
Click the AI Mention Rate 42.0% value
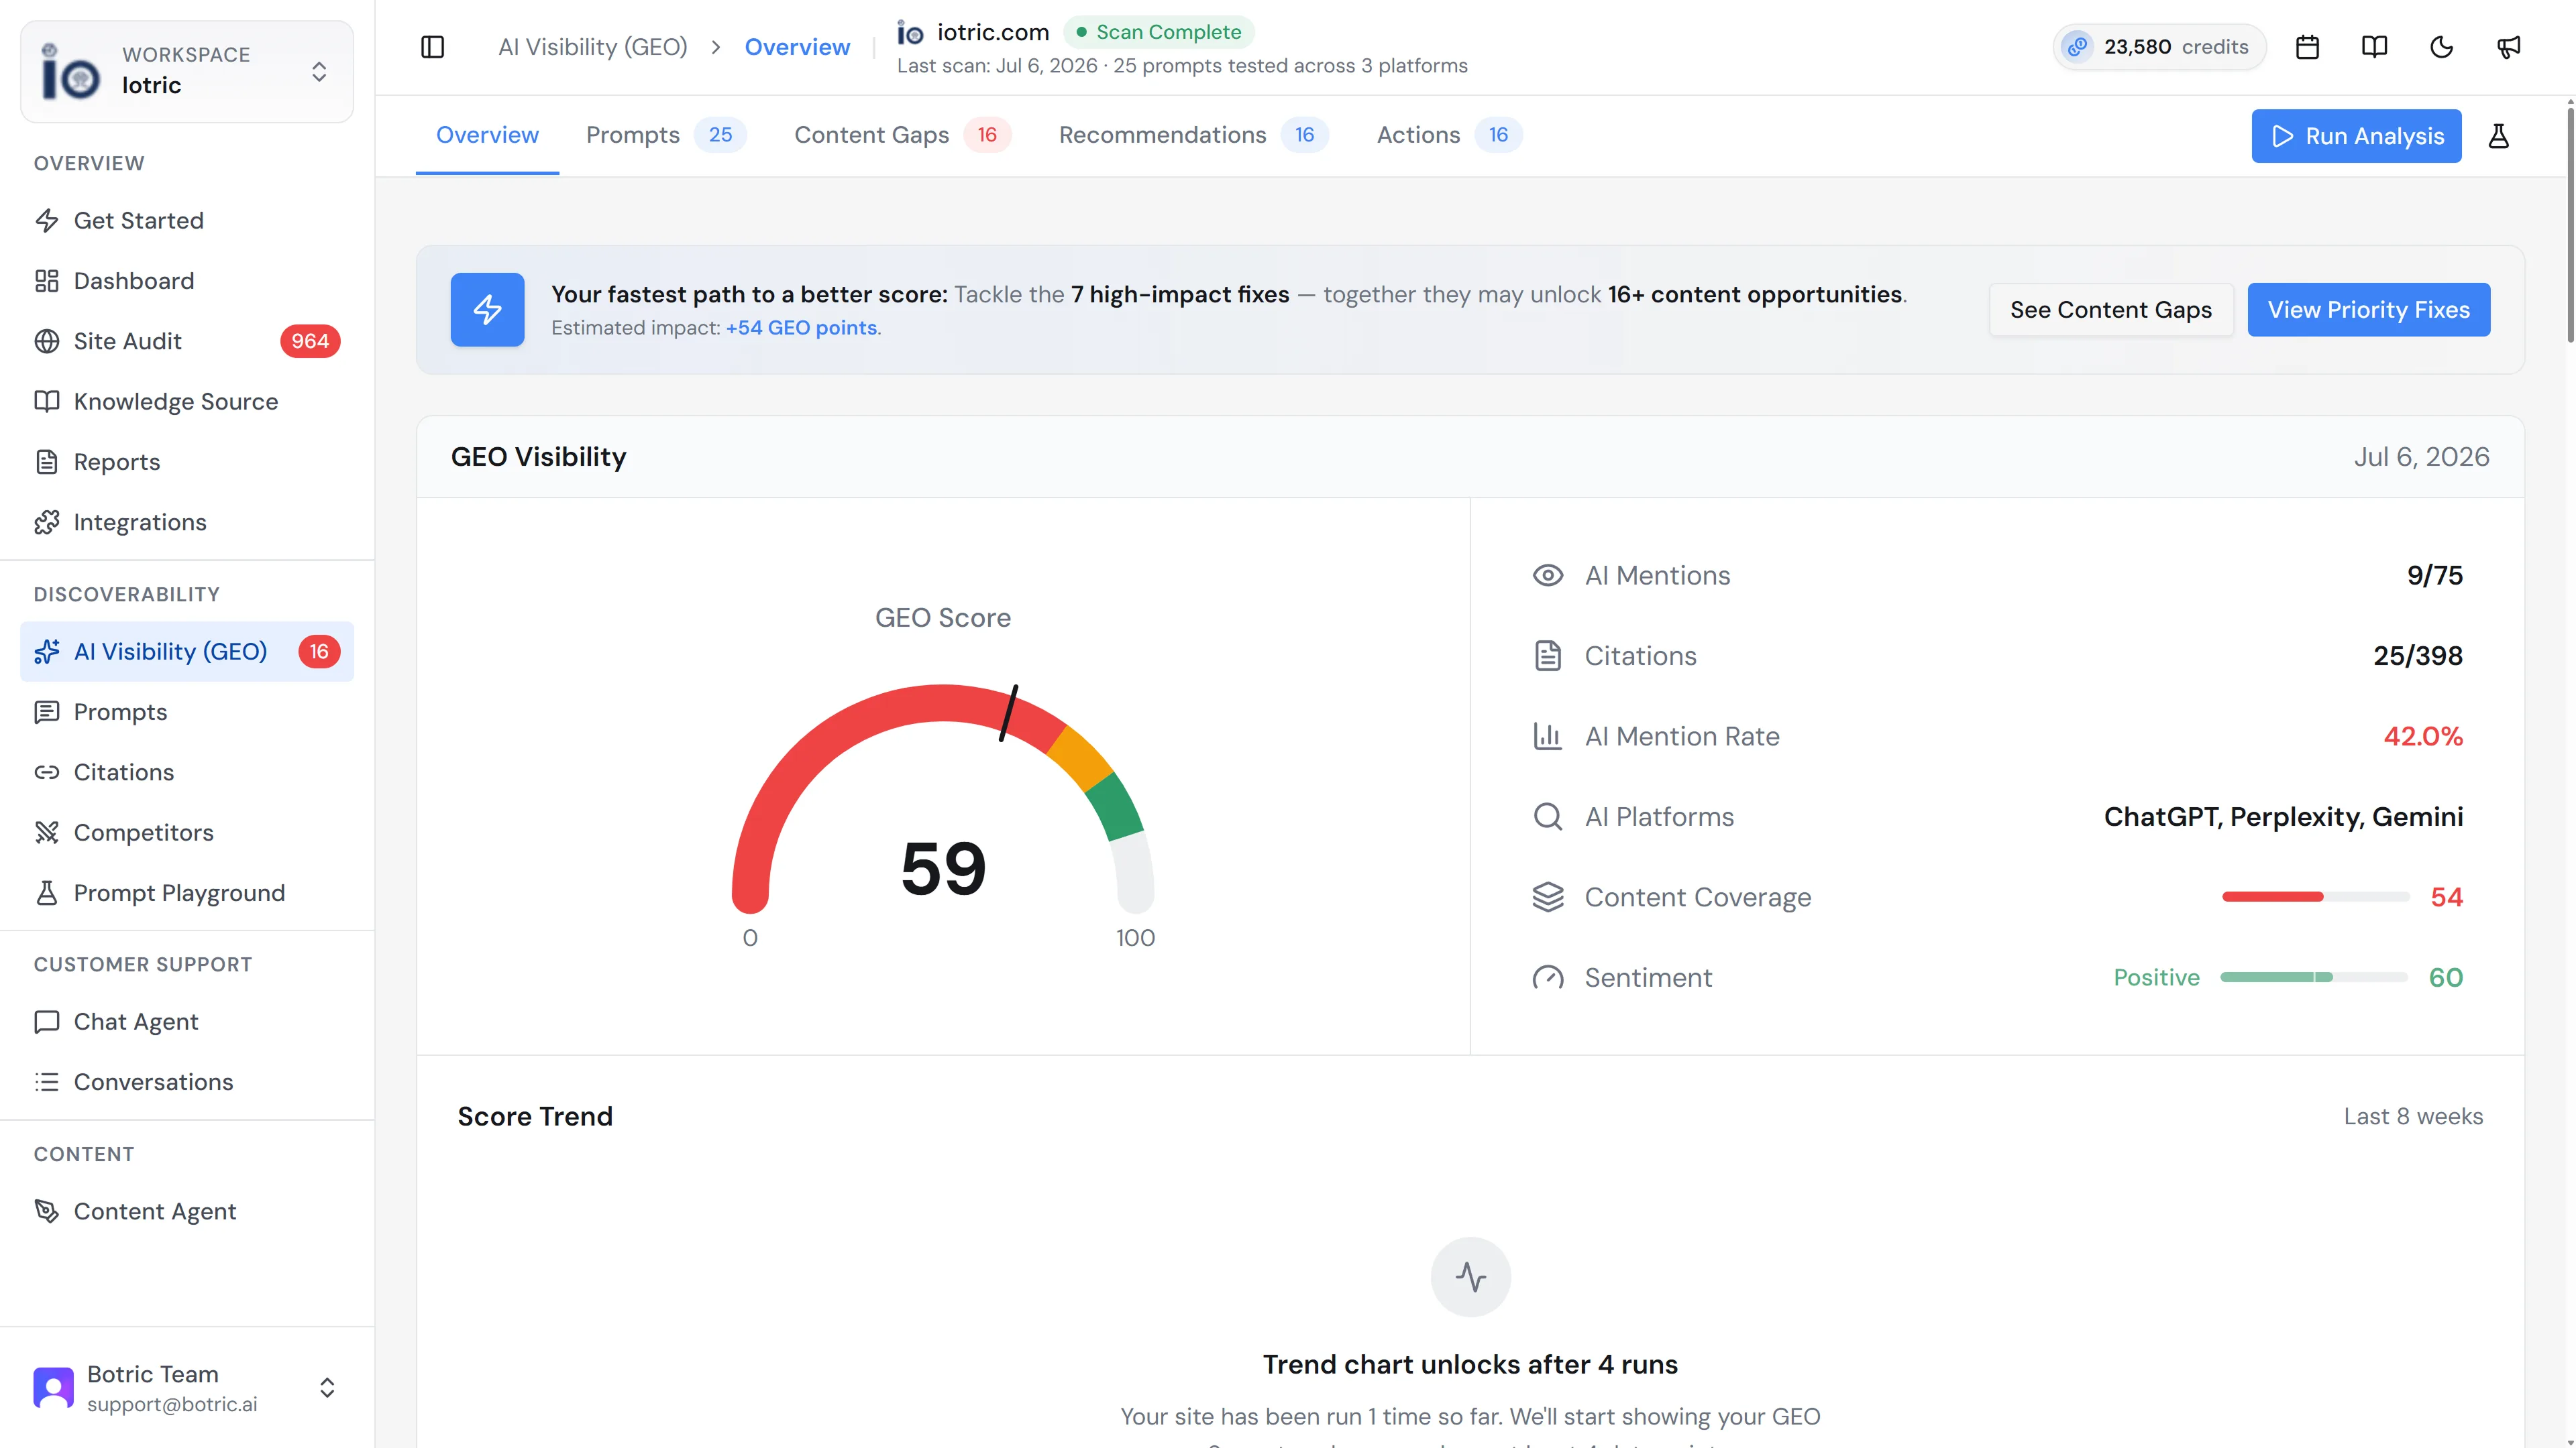coord(2423,737)
